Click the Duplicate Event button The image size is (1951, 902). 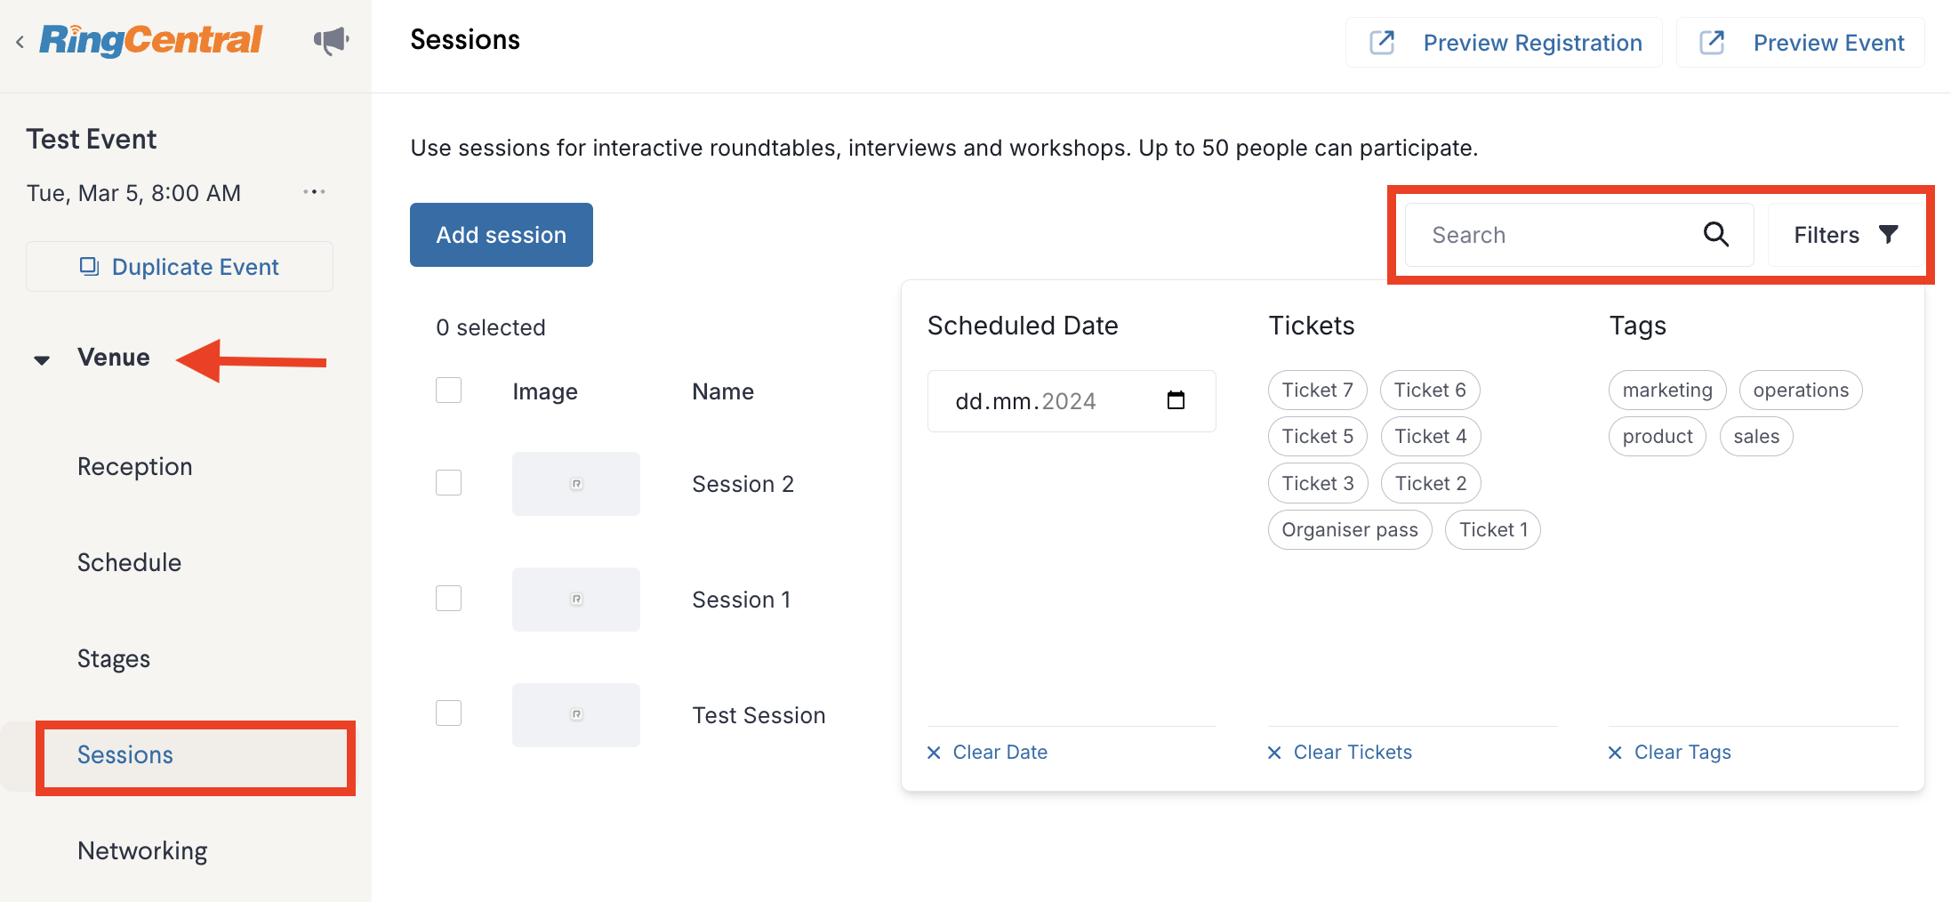coord(180,267)
